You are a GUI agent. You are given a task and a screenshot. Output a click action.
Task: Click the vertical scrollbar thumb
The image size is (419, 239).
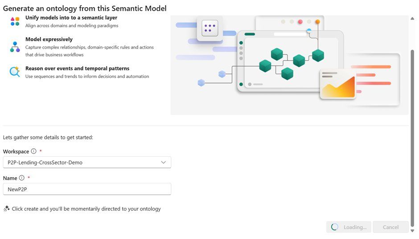(x=412, y=134)
